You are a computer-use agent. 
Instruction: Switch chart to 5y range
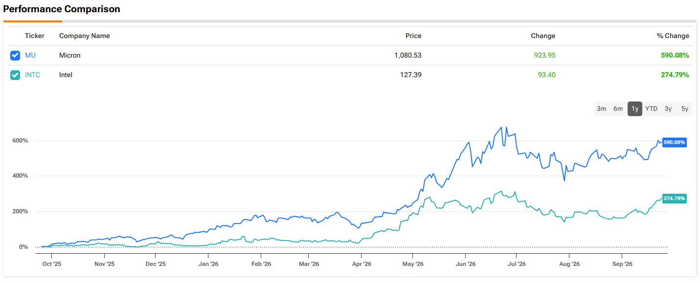tap(685, 109)
